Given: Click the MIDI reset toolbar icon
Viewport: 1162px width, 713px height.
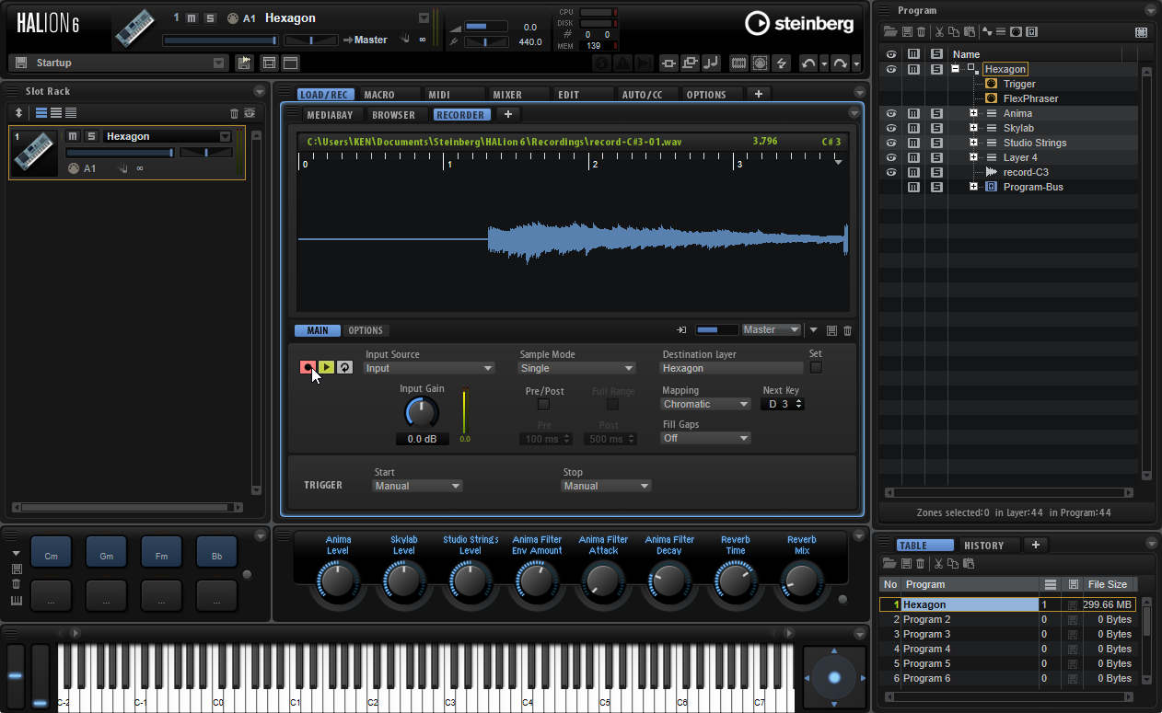Looking at the screenshot, I should (x=760, y=63).
